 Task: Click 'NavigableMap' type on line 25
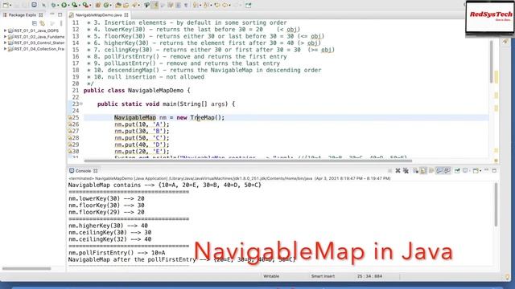tap(135, 118)
